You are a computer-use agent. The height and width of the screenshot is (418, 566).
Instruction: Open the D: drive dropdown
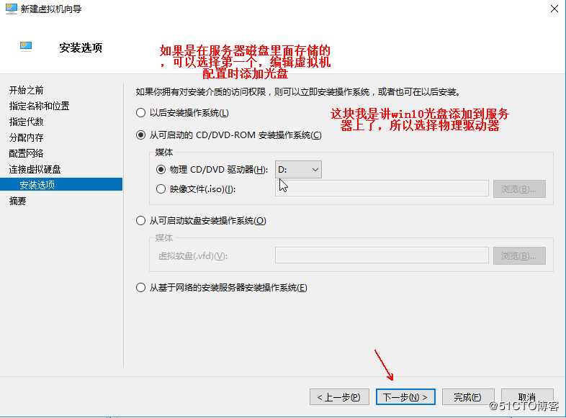[x=298, y=170]
